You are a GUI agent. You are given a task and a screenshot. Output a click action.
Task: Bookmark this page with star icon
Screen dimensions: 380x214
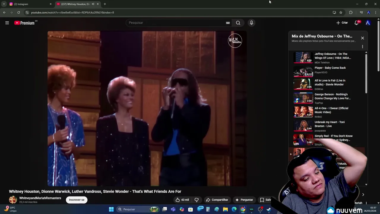[341, 12]
